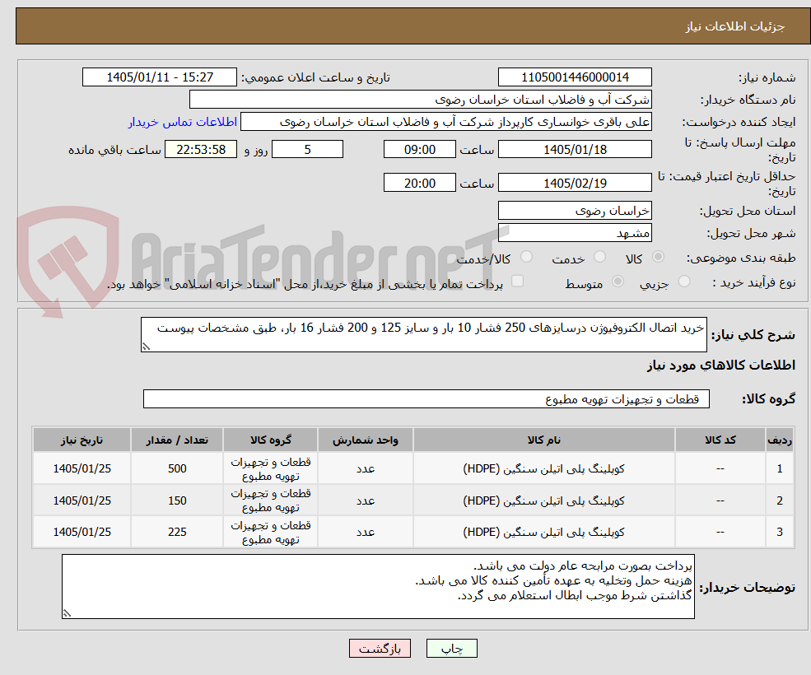Click the quantity 150 in row 2
Screen dimensions: 811x675
[x=177, y=500]
